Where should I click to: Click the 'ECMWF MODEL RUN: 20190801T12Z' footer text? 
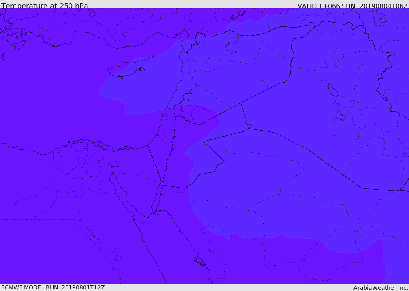(x=53, y=287)
